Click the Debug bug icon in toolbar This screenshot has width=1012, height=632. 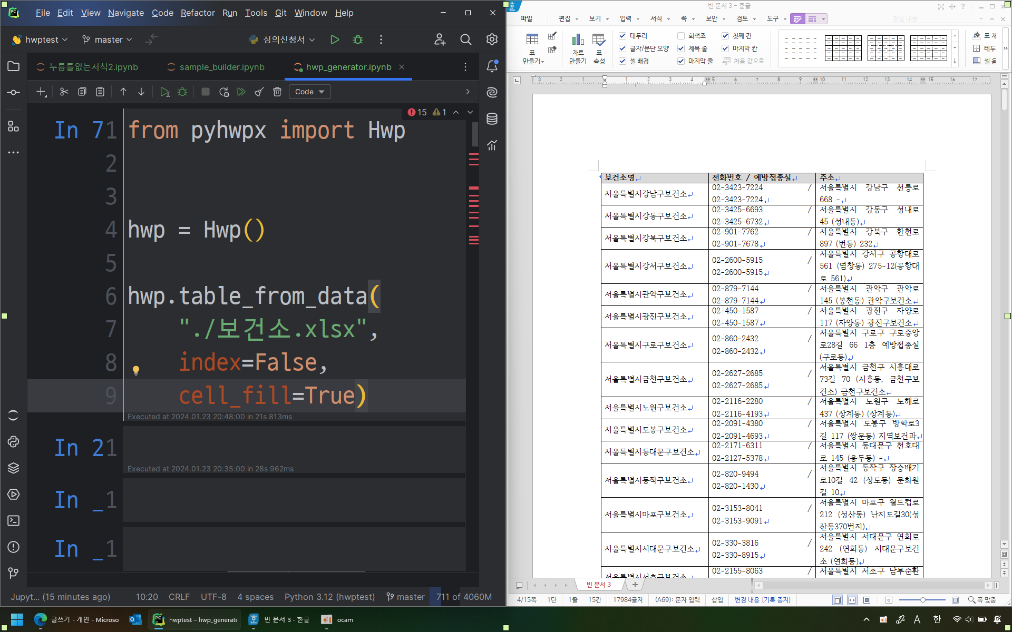pyautogui.click(x=358, y=39)
